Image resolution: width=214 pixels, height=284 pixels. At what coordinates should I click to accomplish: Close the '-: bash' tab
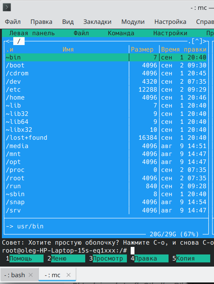point(31,275)
